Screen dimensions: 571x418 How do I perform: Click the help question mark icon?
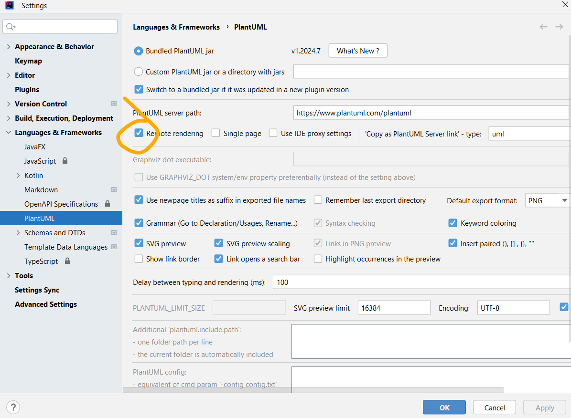click(x=13, y=407)
